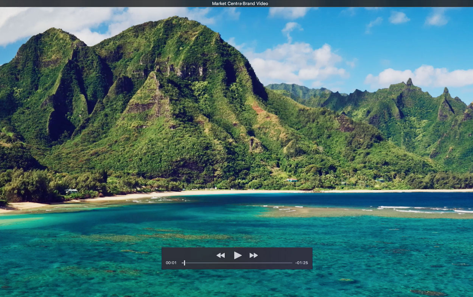This screenshot has width=473, height=297.
Task: Click the rewind double-arrow icon
Action: click(221, 255)
